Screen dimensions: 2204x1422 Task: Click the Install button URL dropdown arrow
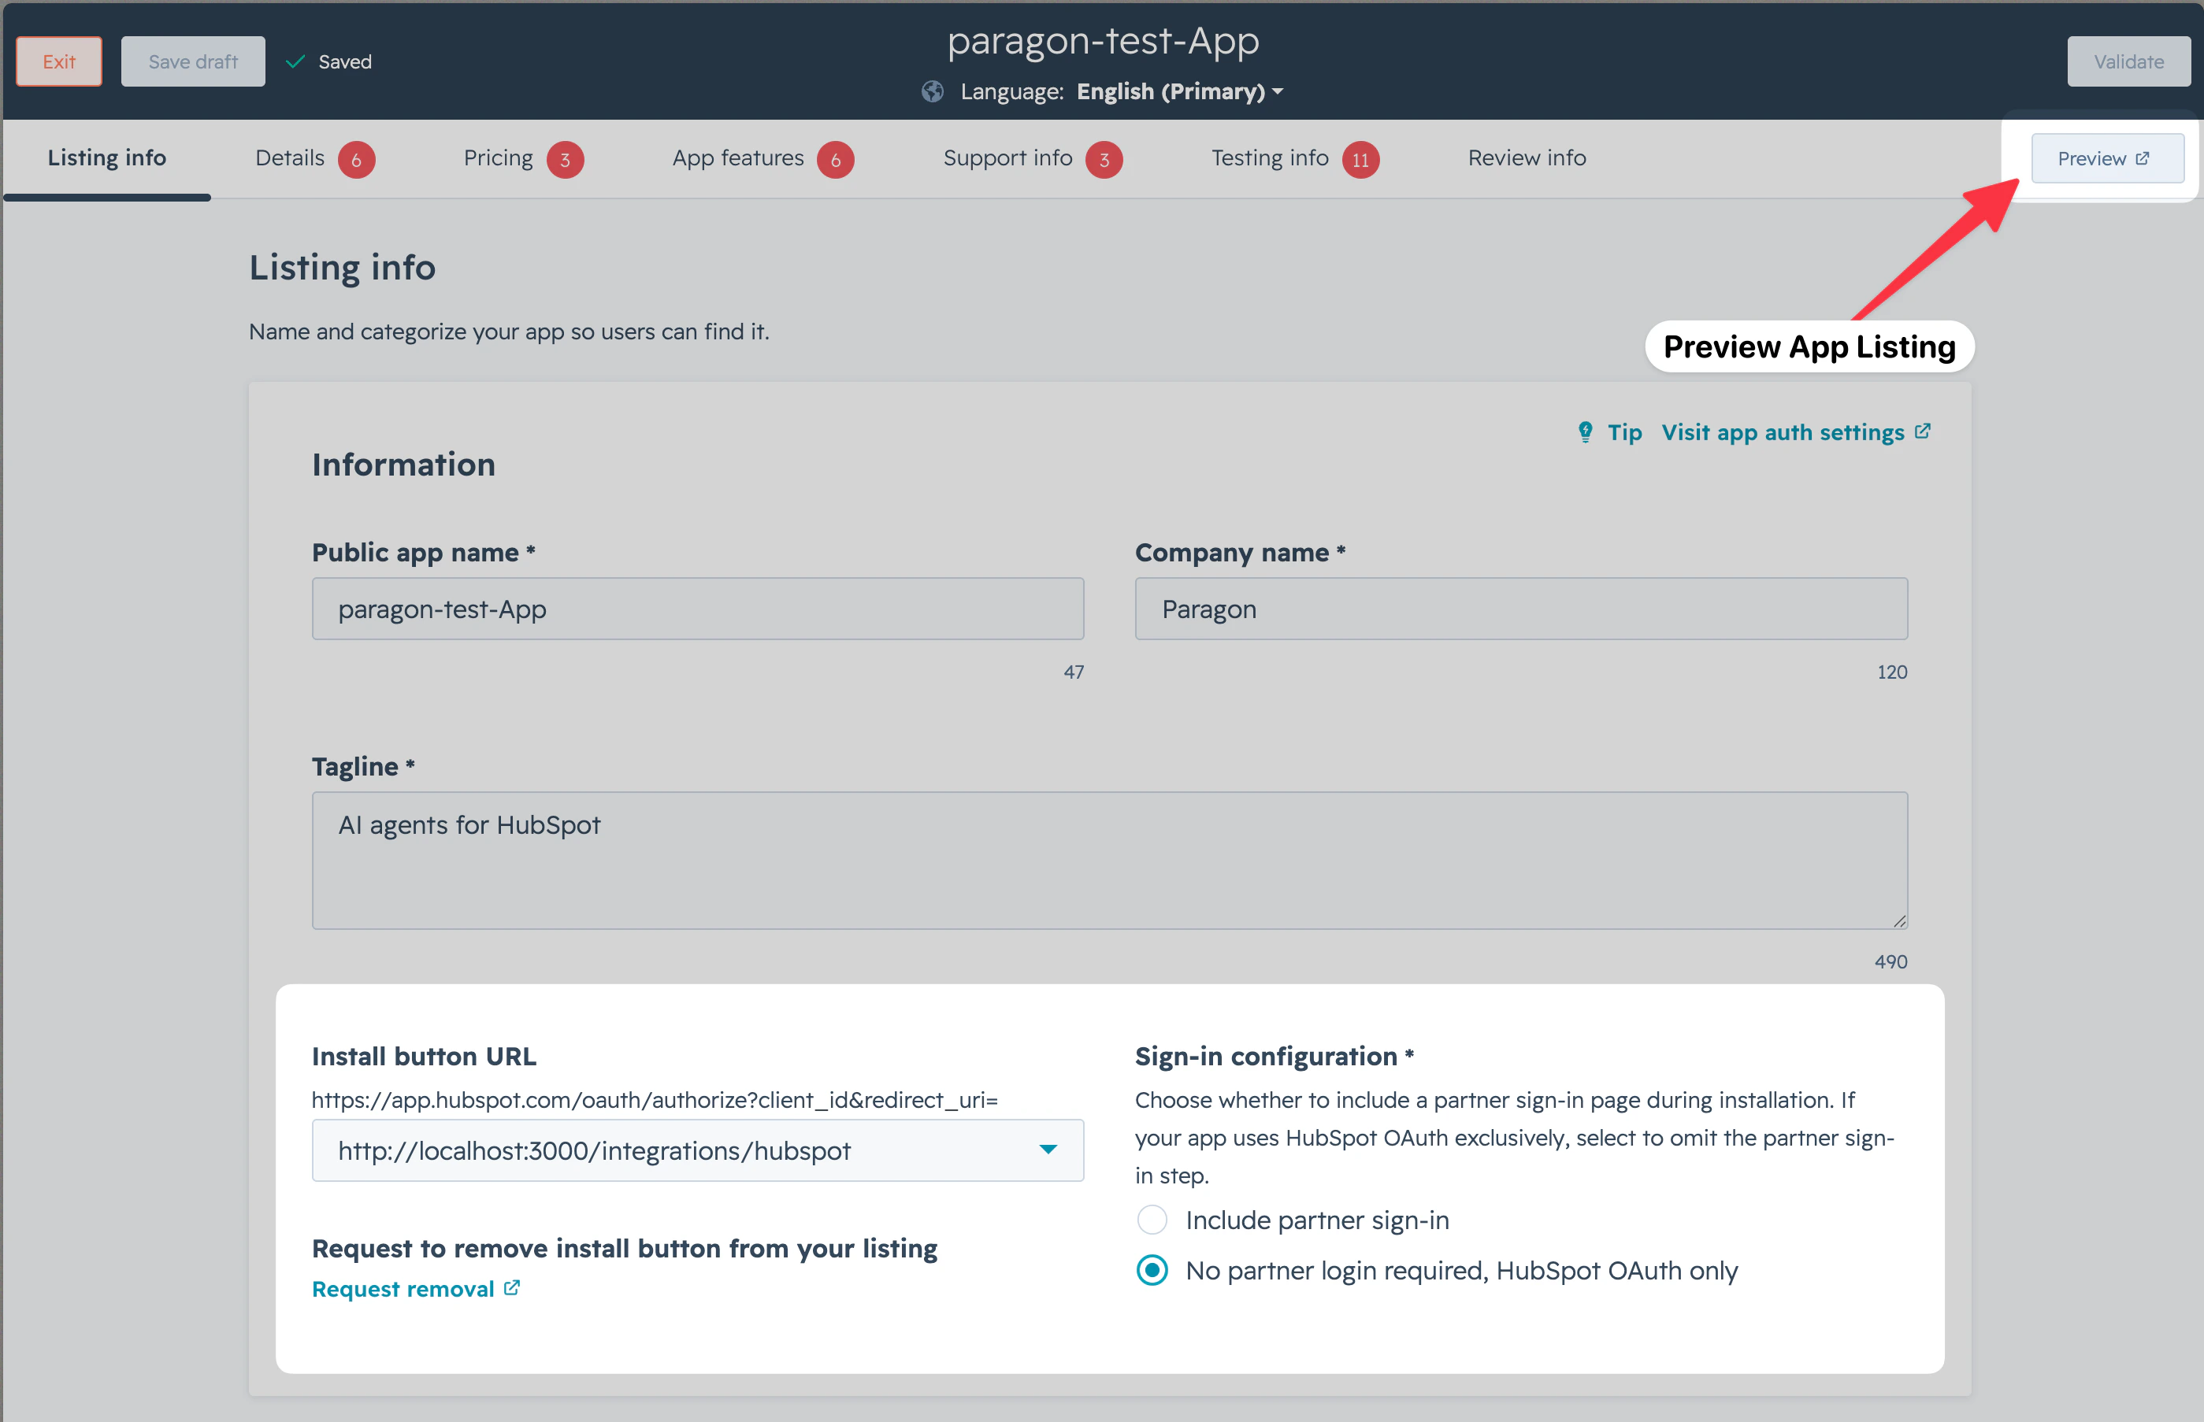point(1048,1150)
